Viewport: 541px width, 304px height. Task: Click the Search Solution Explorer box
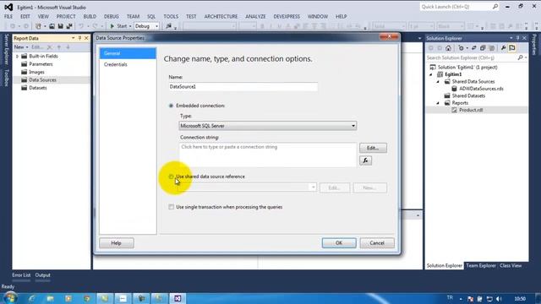tap(472, 58)
